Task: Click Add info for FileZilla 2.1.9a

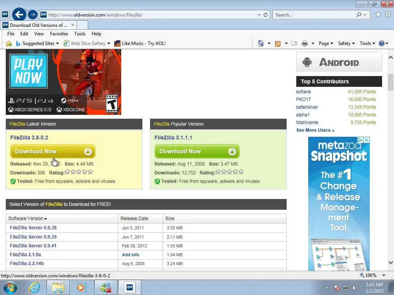Action: (130, 255)
